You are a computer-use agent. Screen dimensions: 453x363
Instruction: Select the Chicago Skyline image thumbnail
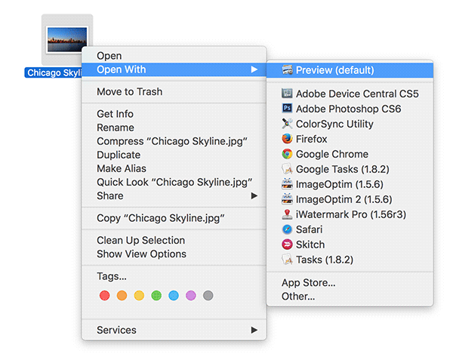click(67, 39)
